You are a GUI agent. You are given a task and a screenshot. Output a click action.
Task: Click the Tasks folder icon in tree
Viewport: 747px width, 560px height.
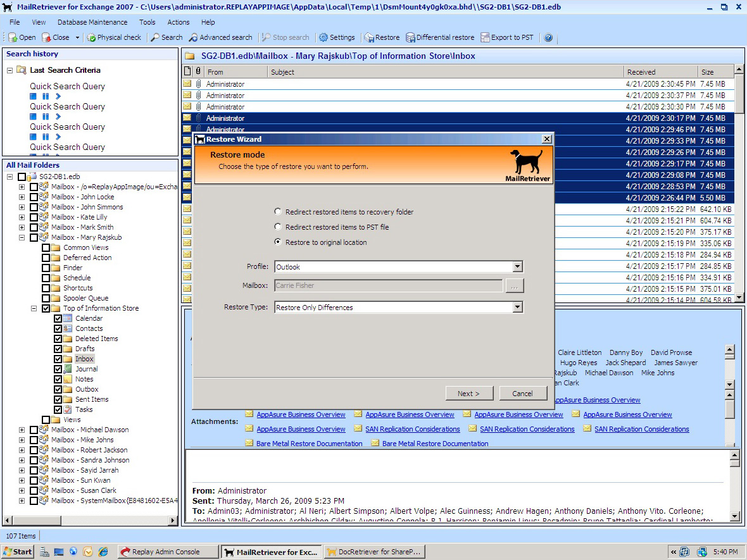tap(68, 409)
